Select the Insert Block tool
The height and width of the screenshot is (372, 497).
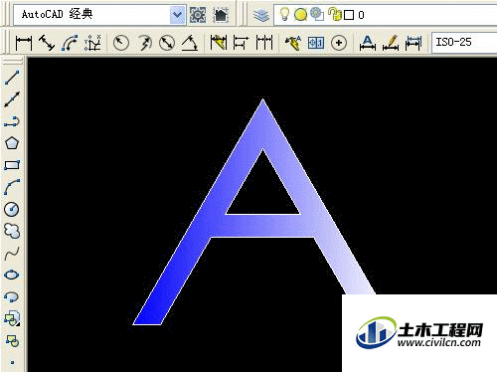tap(12, 318)
